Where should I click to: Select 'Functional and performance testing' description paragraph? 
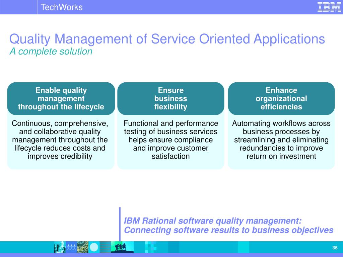coord(170,140)
